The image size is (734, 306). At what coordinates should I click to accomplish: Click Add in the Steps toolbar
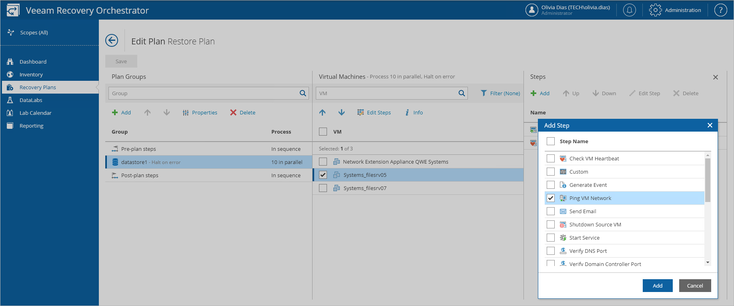point(540,93)
